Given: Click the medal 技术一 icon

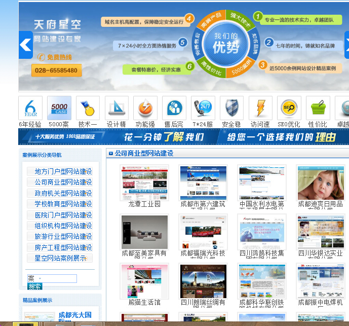Looking at the screenshot, I should pos(88,108).
